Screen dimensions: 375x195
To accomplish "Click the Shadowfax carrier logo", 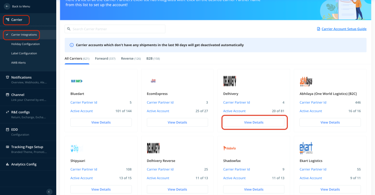I will 230,148.
